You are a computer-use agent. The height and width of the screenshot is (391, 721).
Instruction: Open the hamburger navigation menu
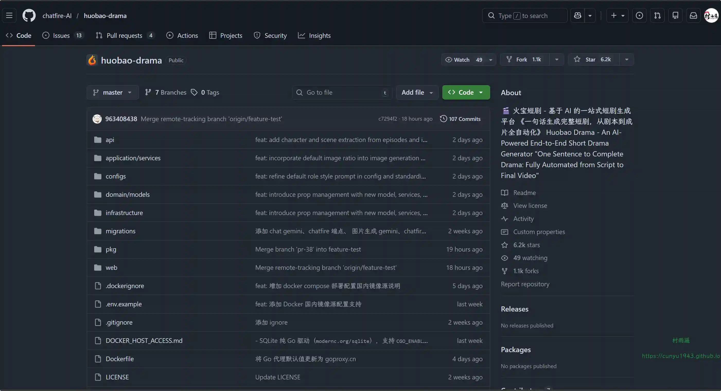9,16
